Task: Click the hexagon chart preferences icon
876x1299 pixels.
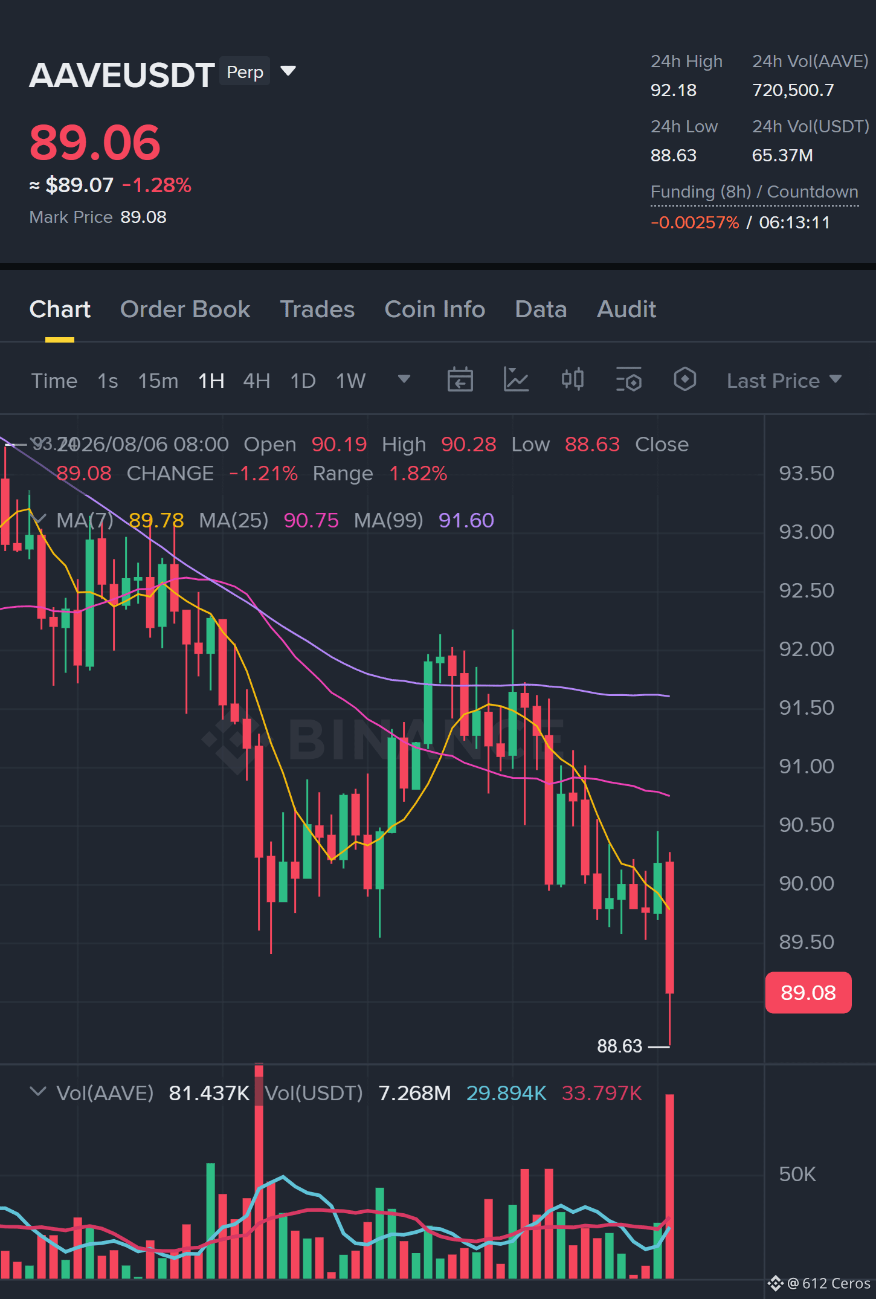Action: pyautogui.click(x=685, y=379)
